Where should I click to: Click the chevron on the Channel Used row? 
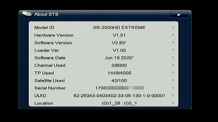pyautogui.click(x=173, y=65)
